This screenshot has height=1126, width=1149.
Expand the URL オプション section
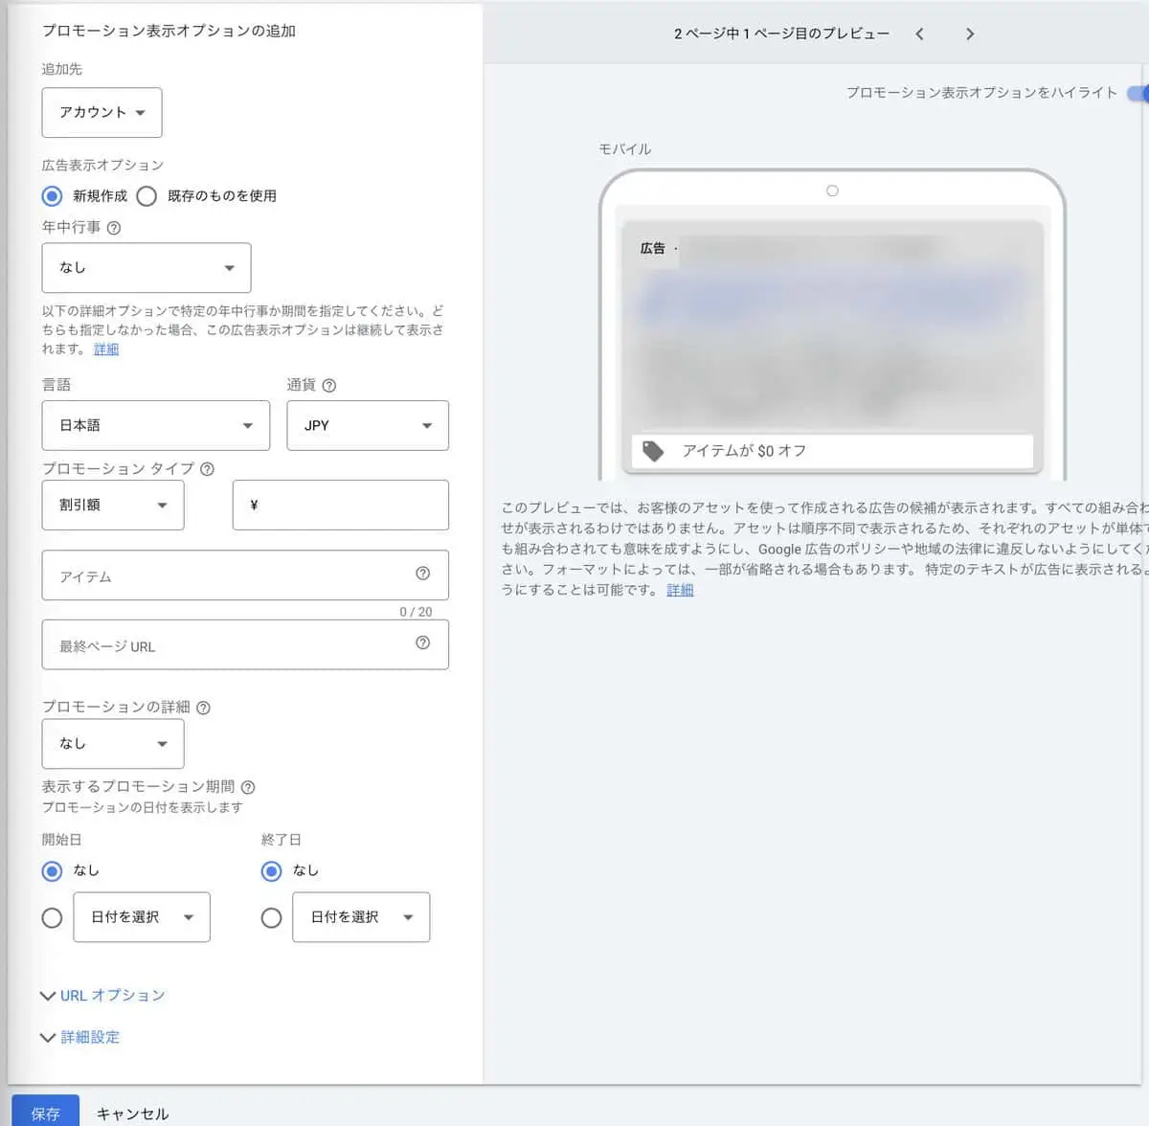(x=102, y=996)
